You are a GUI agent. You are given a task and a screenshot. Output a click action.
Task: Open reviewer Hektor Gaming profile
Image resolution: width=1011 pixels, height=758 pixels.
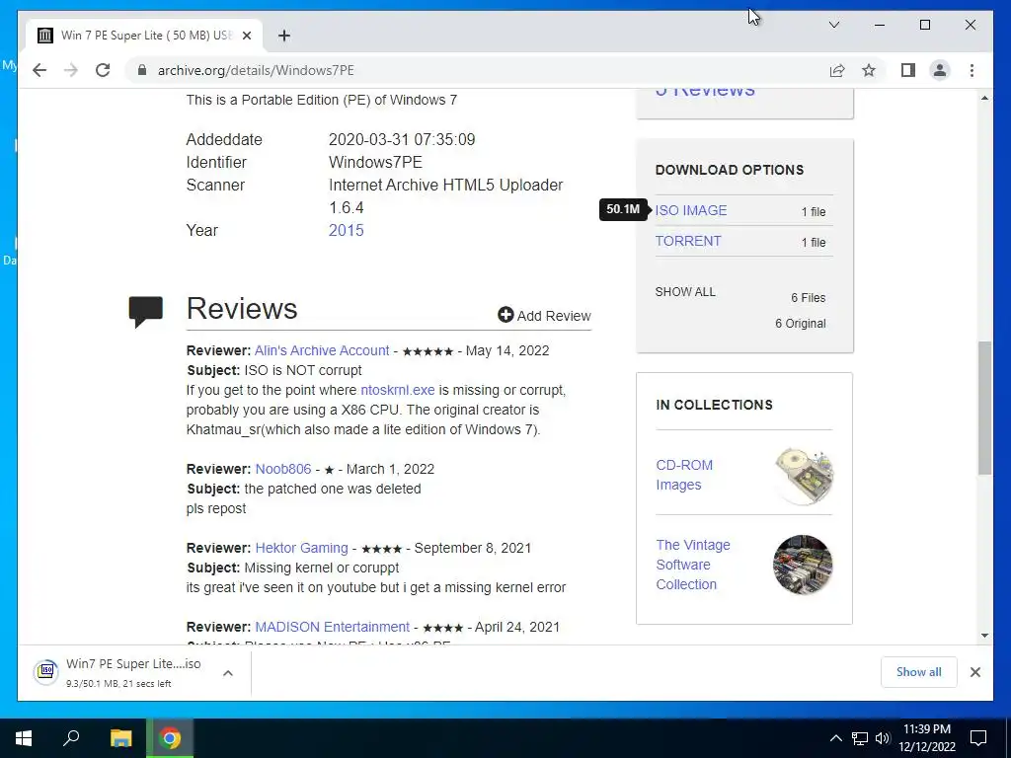click(301, 548)
